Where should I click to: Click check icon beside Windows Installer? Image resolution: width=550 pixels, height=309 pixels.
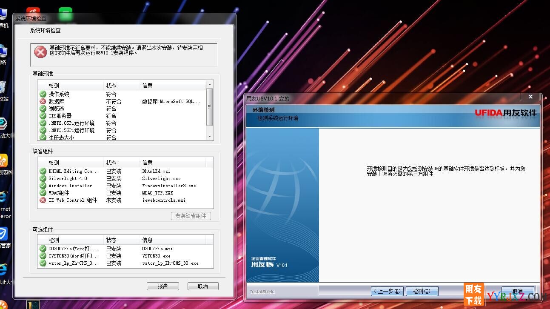43,186
